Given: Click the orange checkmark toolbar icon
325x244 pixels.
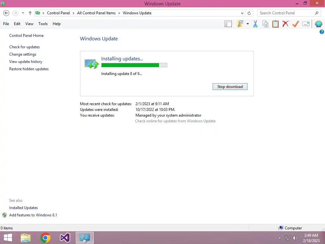Looking at the screenshot, I should tap(295, 24).
